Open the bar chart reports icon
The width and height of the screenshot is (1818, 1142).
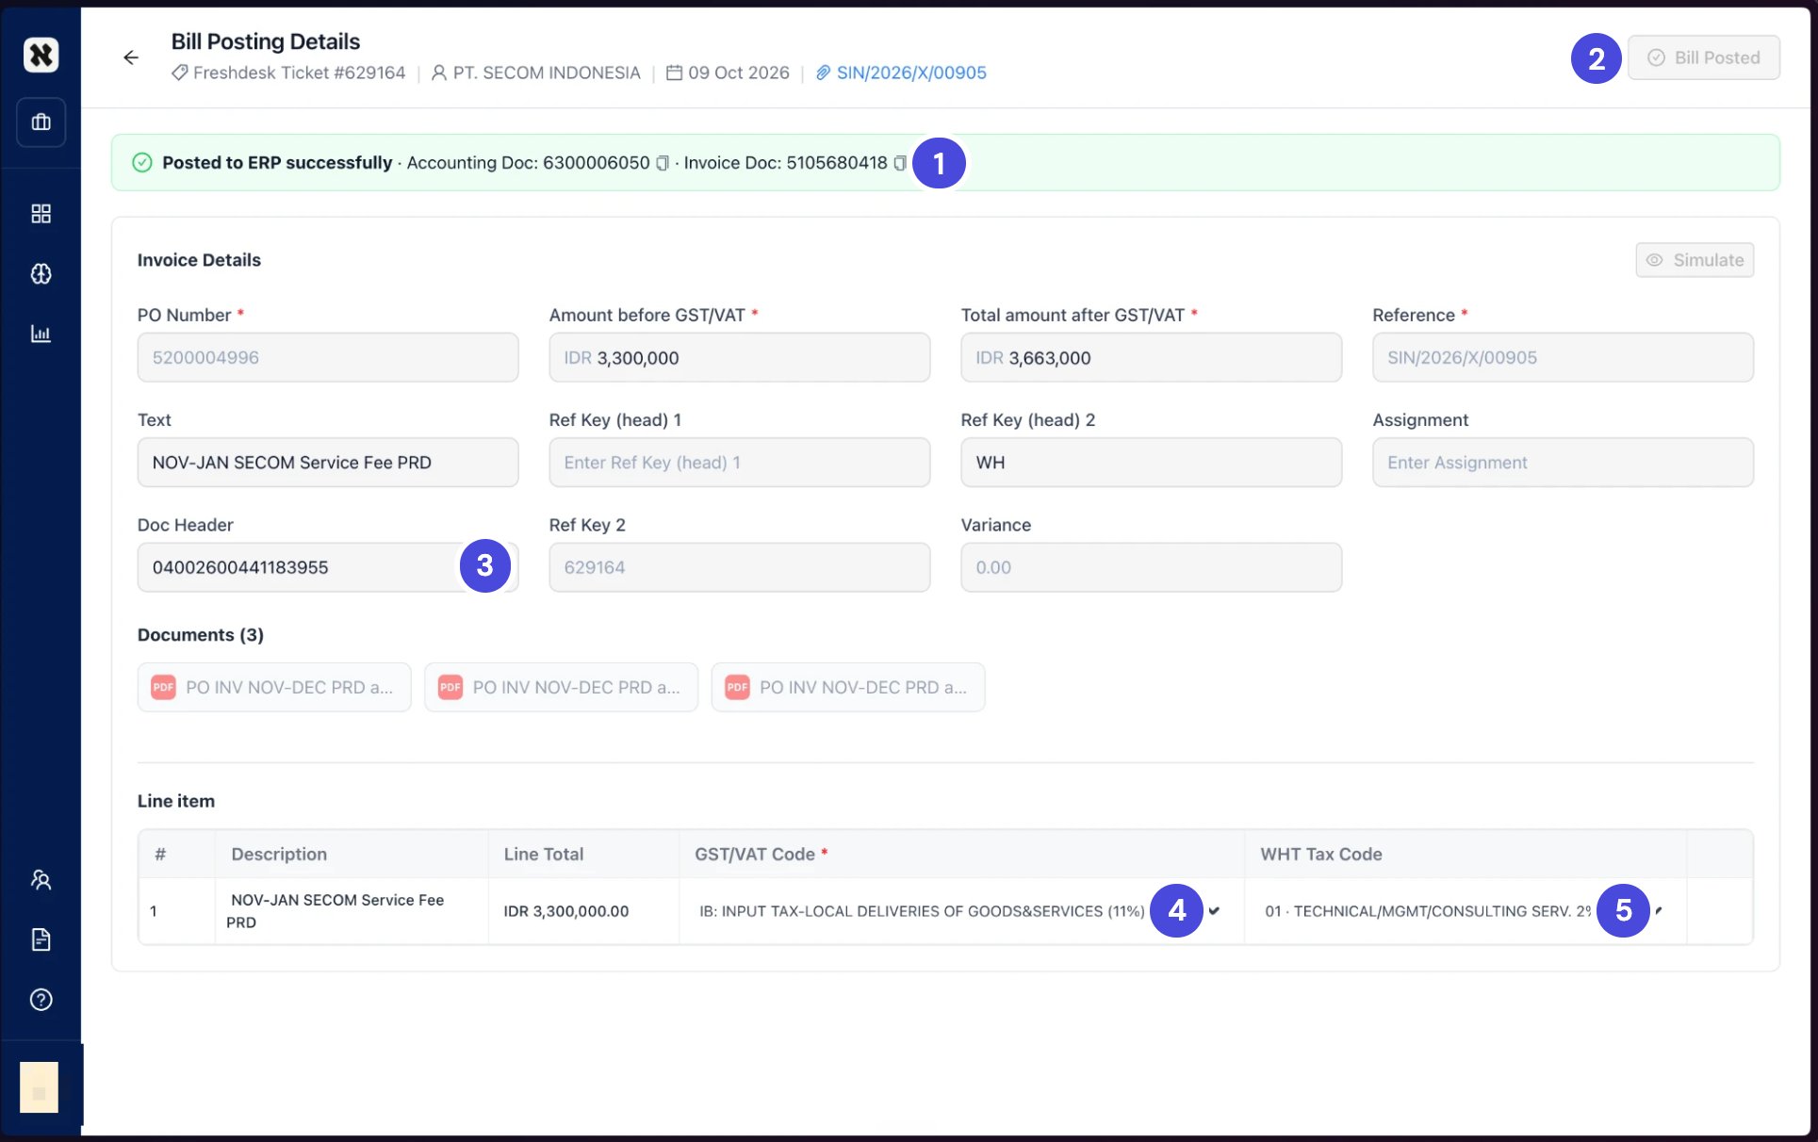[x=41, y=334]
